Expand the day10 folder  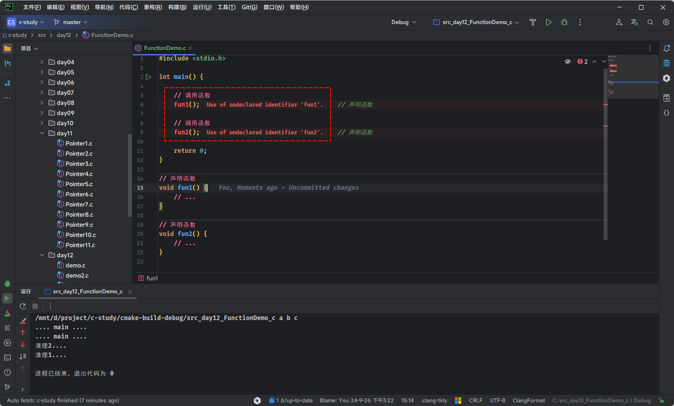coord(42,123)
